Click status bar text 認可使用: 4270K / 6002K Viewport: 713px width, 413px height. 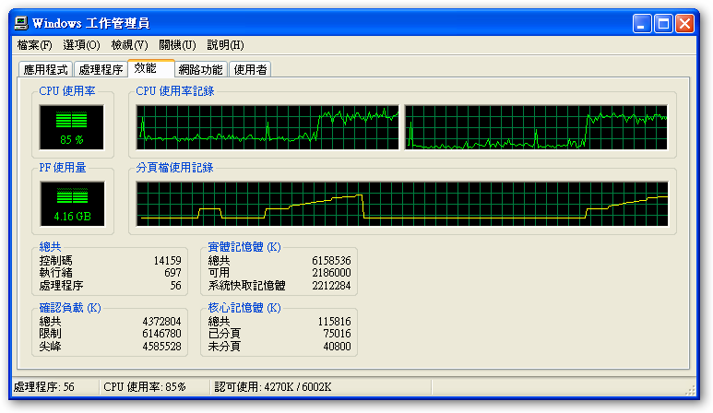click(x=273, y=387)
